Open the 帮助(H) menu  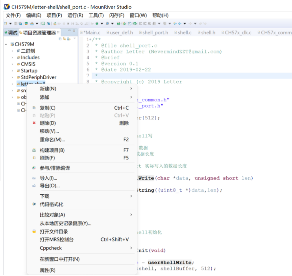click(x=160, y=15)
